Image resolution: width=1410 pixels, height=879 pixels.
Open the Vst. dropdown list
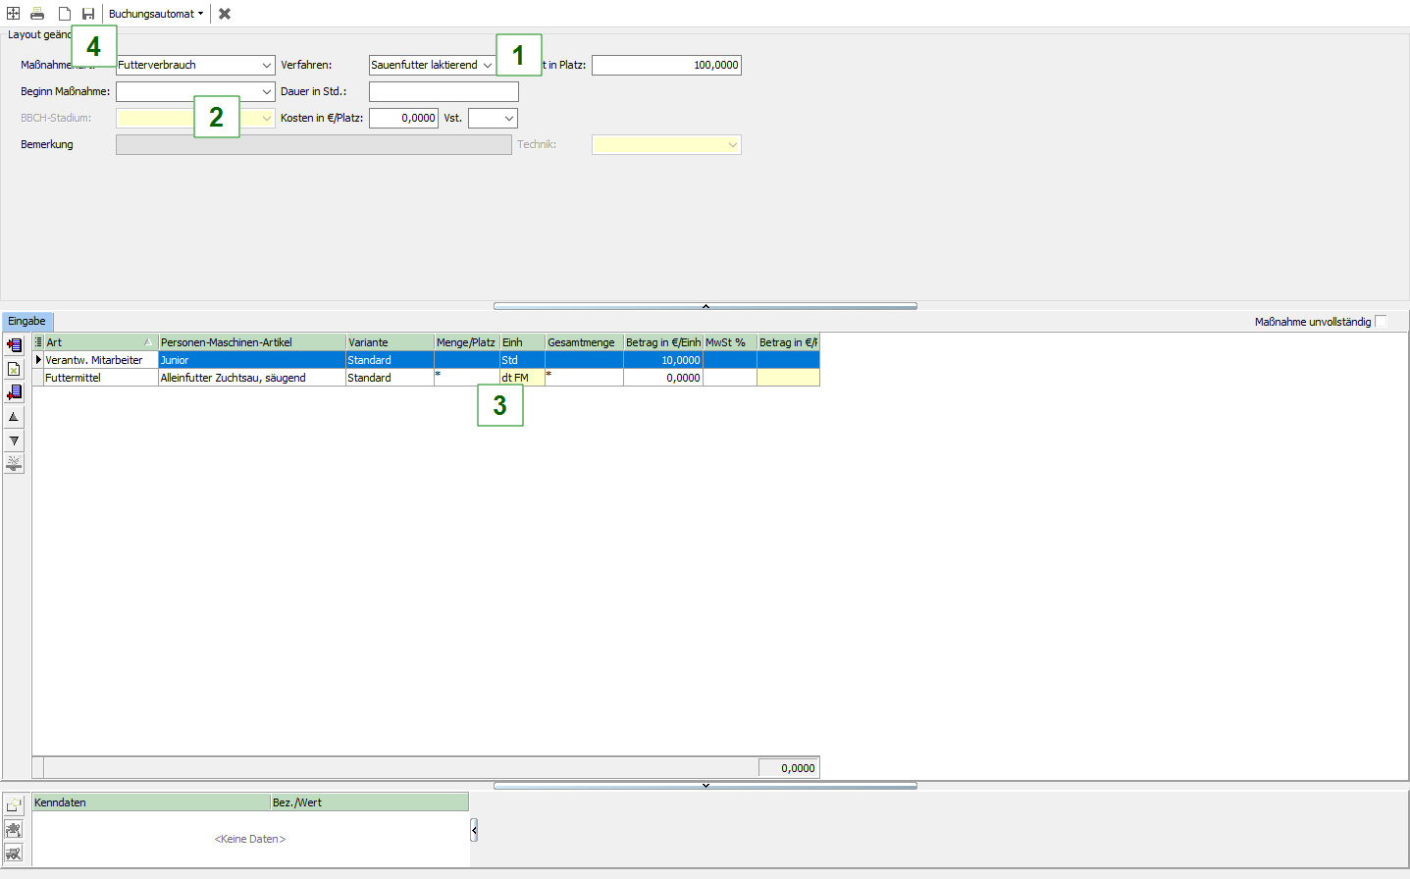(508, 119)
